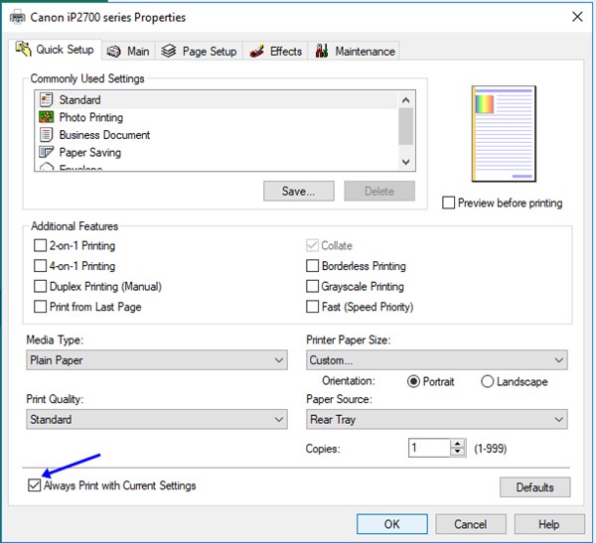The width and height of the screenshot is (596, 543).
Task: Click the Defaults button
Action: (x=534, y=487)
